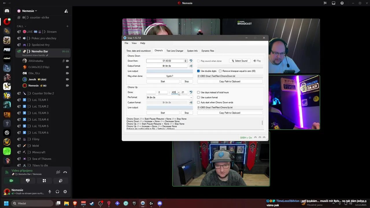Reset the Chrono Up 'Done' value
The width and height of the screenshot is (370, 208).
pos(191,92)
